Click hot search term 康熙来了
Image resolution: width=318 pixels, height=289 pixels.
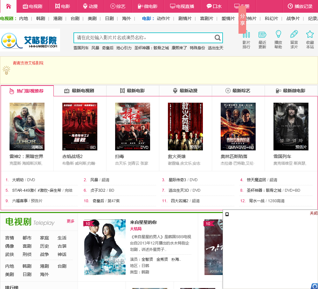coord(179,48)
